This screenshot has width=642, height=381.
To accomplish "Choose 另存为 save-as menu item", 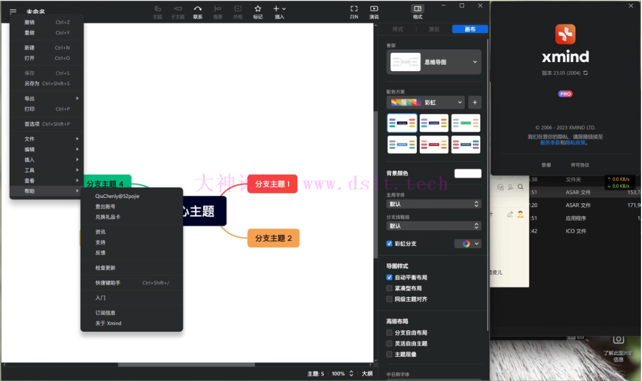I will click(x=46, y=84).
